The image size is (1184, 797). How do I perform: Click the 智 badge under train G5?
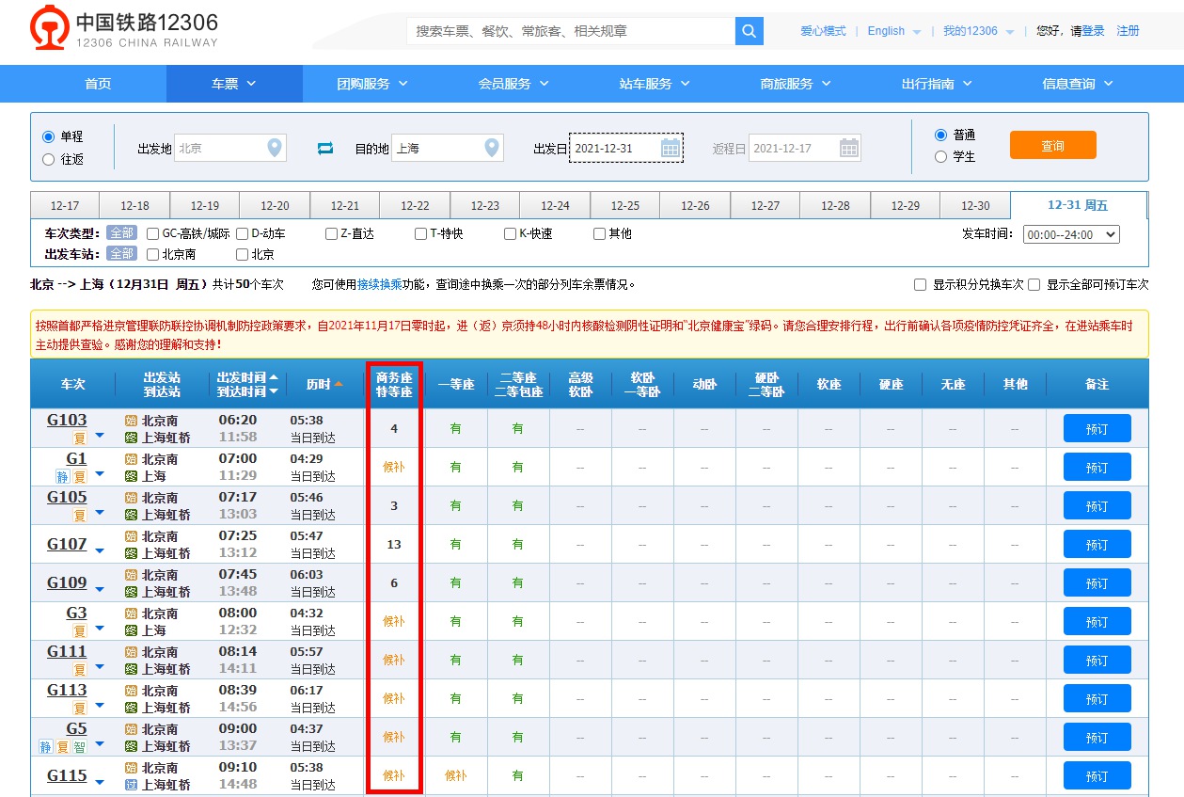tap(79, 744)
